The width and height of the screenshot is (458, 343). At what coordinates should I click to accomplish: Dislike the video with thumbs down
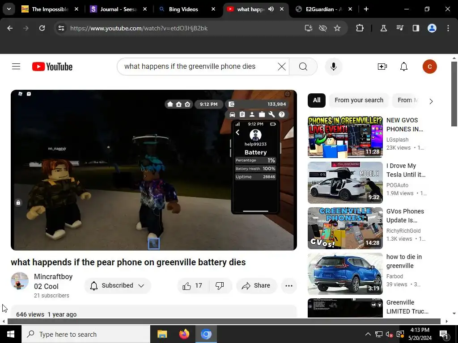[x=220, y=285]
